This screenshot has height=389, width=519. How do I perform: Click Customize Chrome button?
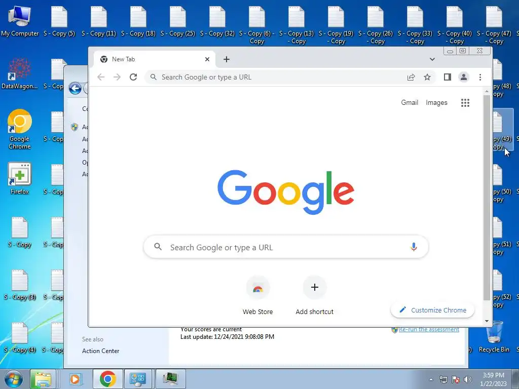432,310
